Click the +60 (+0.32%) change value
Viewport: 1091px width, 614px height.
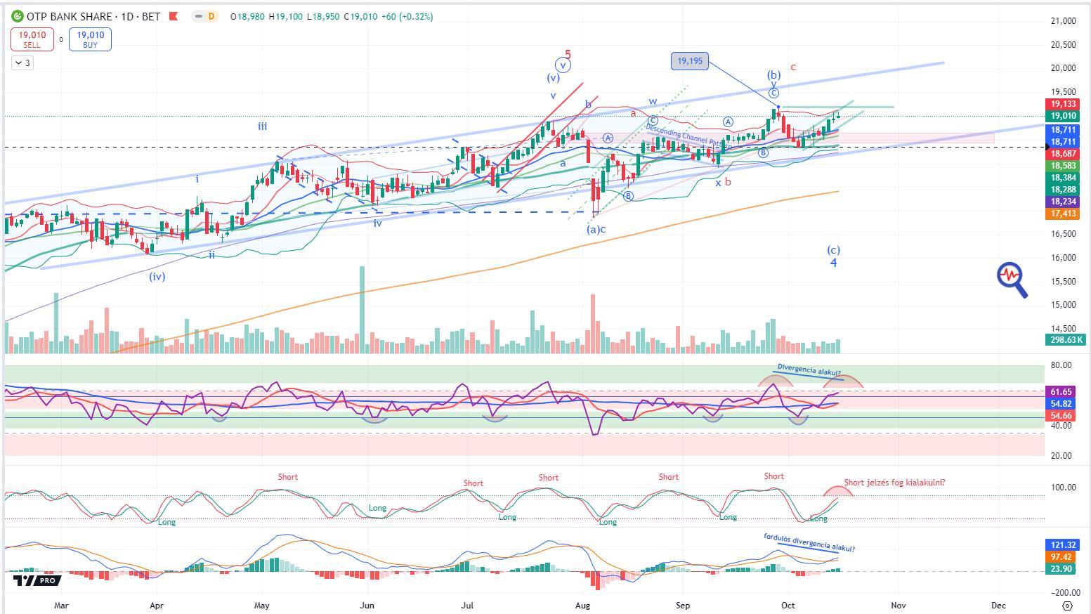(407, 16)
